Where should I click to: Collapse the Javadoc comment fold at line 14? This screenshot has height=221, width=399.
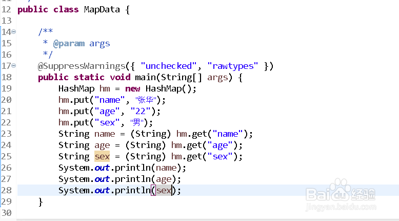click(14, 31)
